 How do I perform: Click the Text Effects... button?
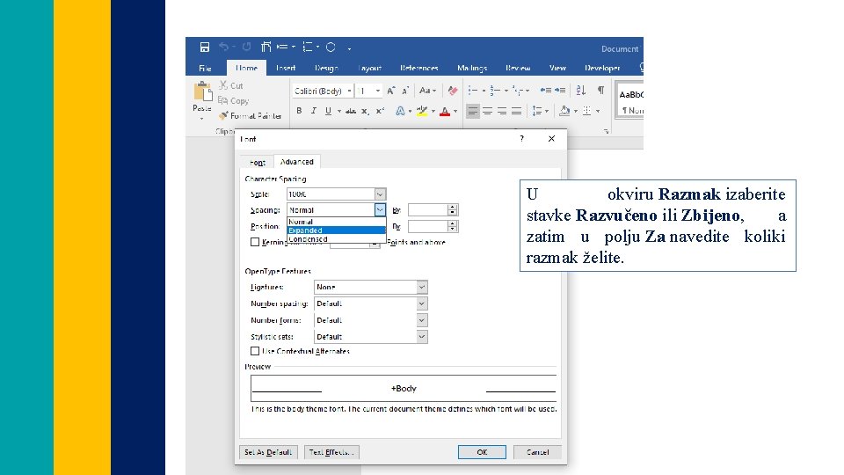[331, 452]
